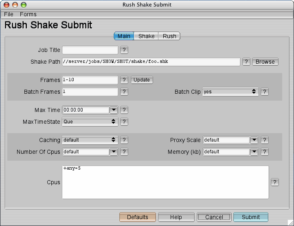This screenshot has height=226, width=294.
Task: Open help for Job Title field
Action: click(124, 50)
